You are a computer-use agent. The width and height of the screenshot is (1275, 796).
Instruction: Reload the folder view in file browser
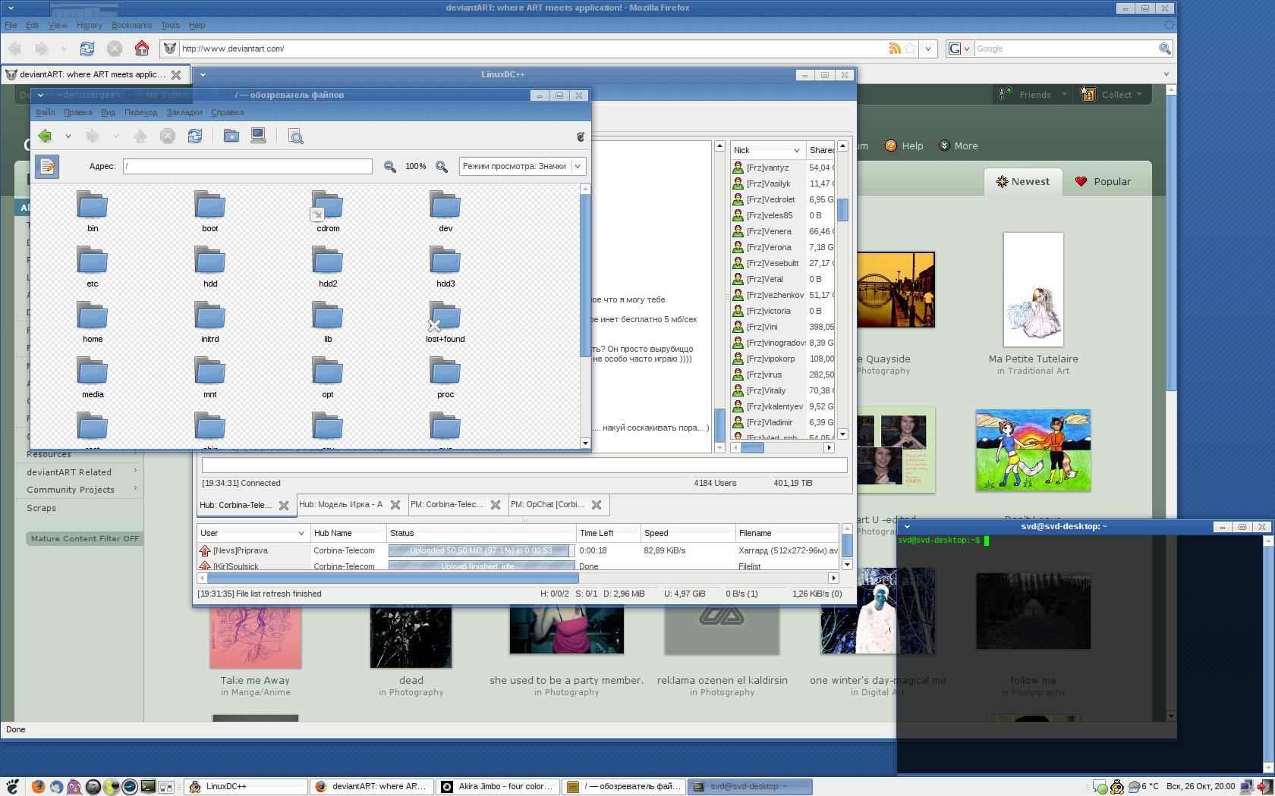195,136
